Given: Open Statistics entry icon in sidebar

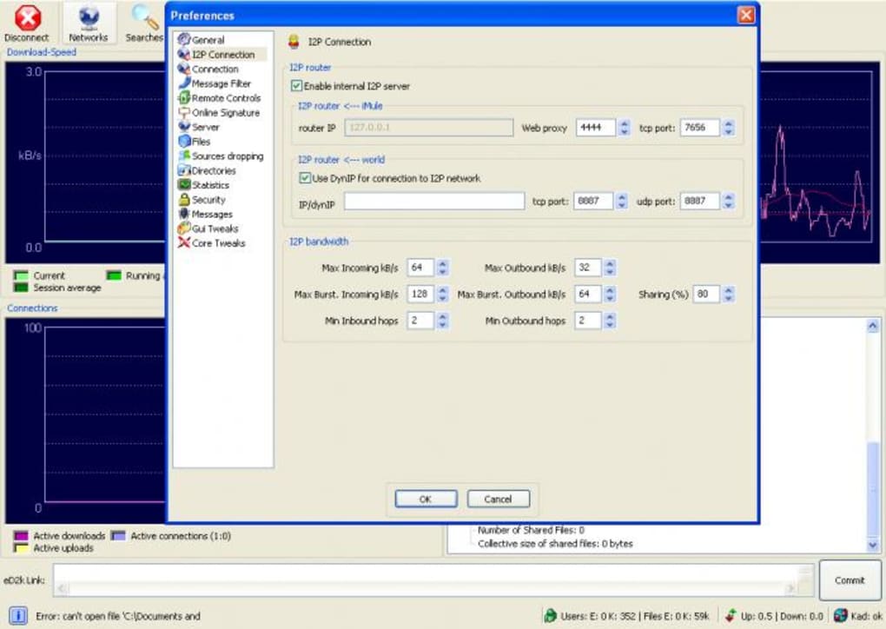Looking at the screenshot, I should (x=183, y=185).
